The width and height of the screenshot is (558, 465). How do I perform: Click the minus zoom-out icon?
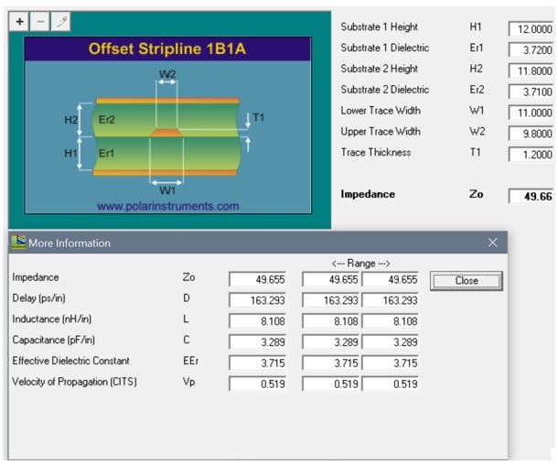click(40, 20)
